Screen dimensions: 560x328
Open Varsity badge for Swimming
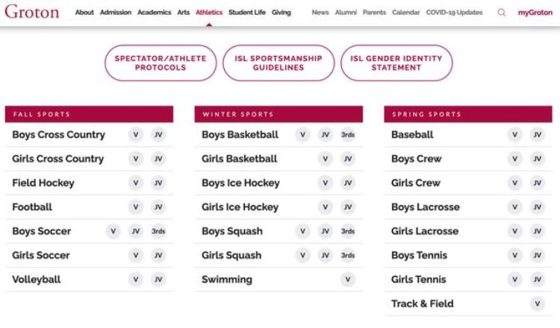tap(348, 279)
